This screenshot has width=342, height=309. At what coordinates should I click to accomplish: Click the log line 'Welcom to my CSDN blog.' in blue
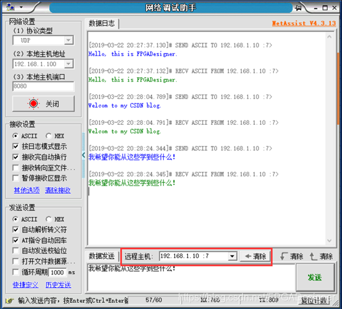[x=124, y=106]
